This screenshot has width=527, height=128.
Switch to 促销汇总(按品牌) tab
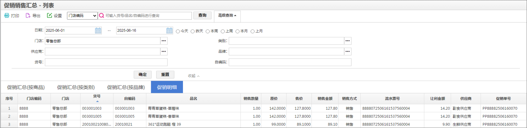[x=126, y=87]
